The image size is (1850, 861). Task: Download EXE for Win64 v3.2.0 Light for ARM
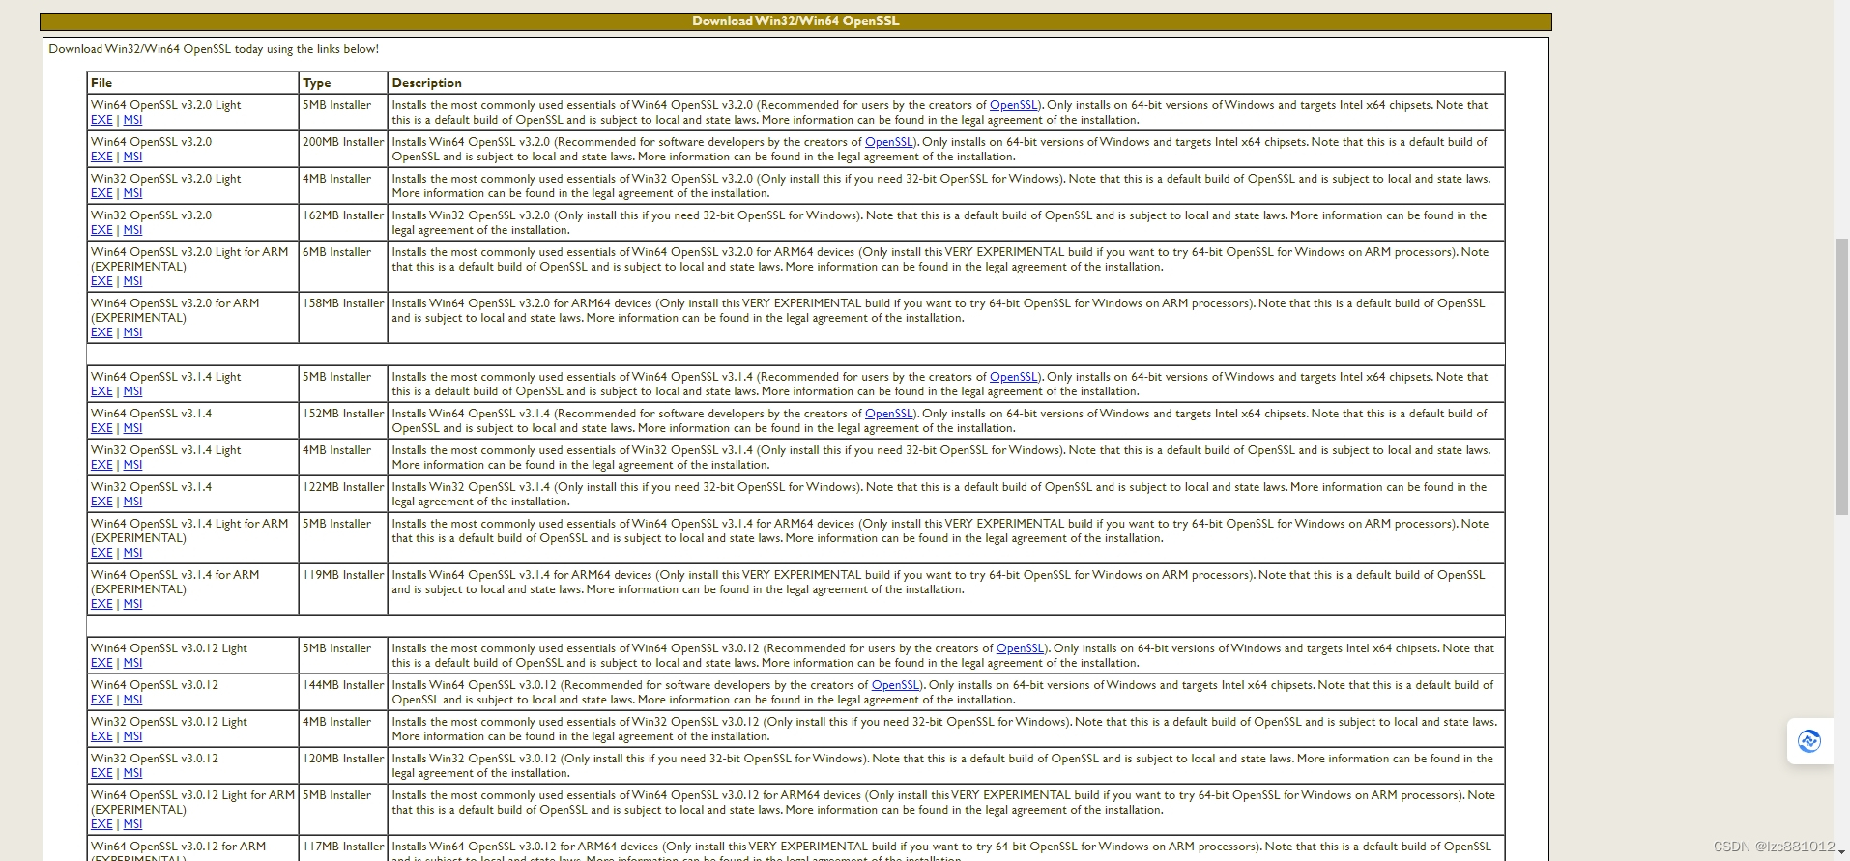101,281
